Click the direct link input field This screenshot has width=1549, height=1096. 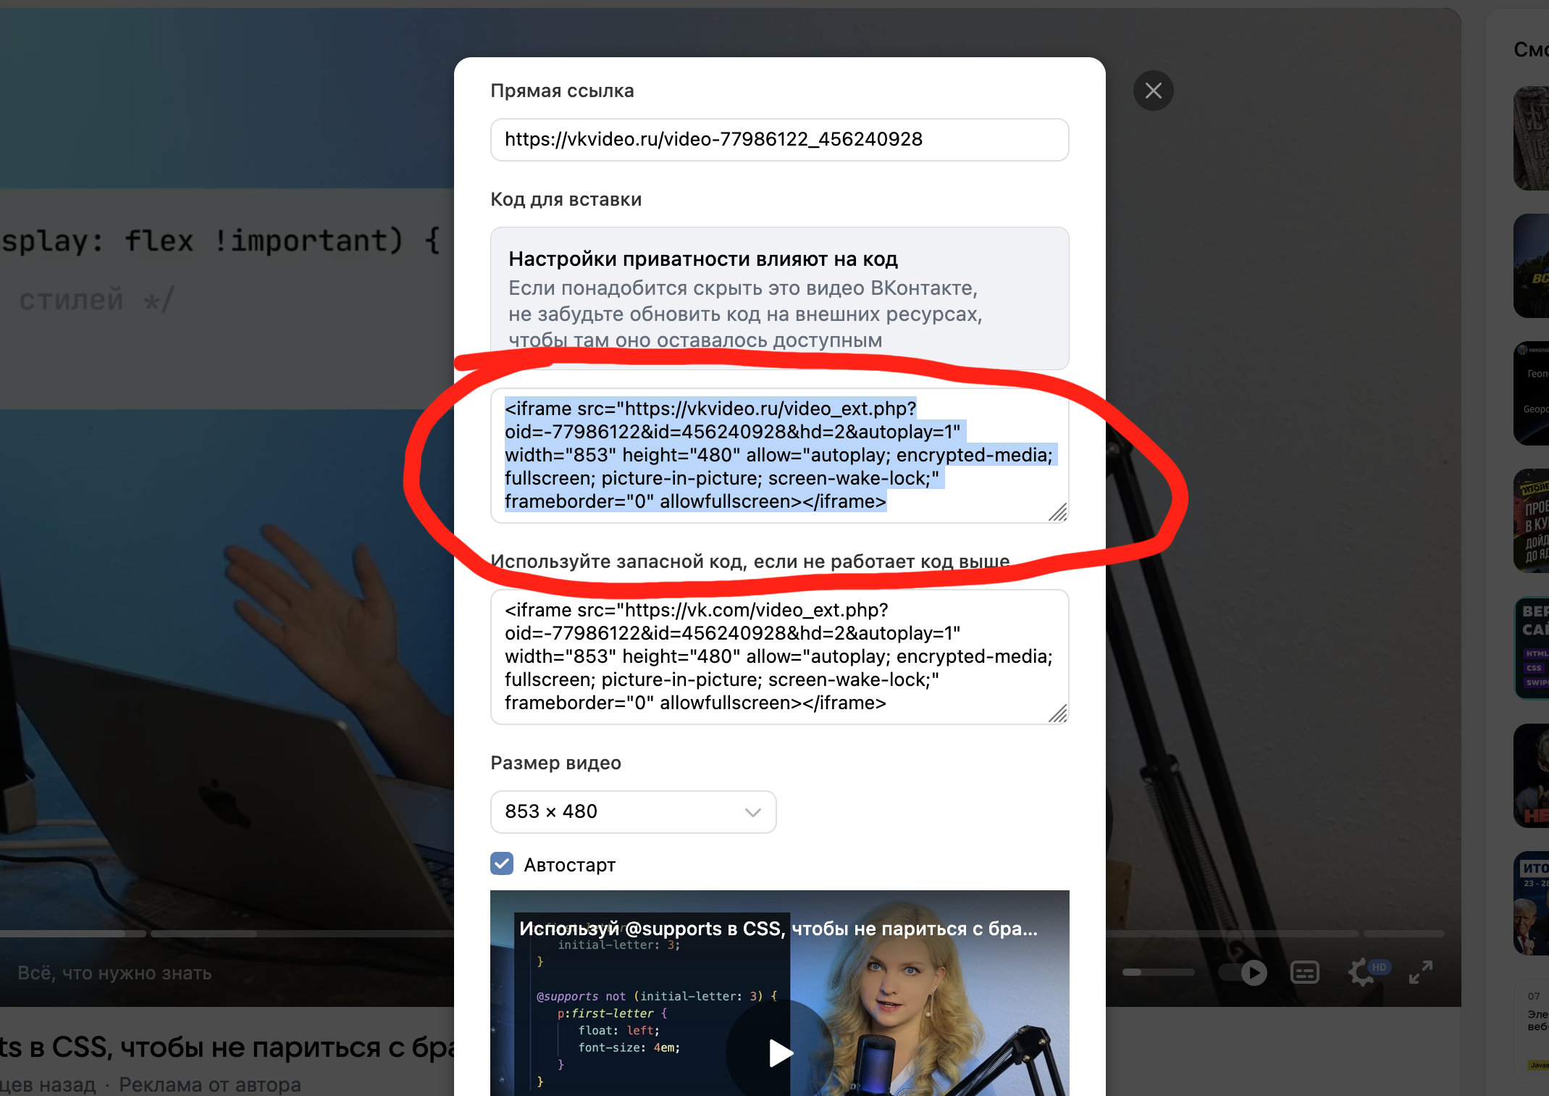click(x=778, y=139)
